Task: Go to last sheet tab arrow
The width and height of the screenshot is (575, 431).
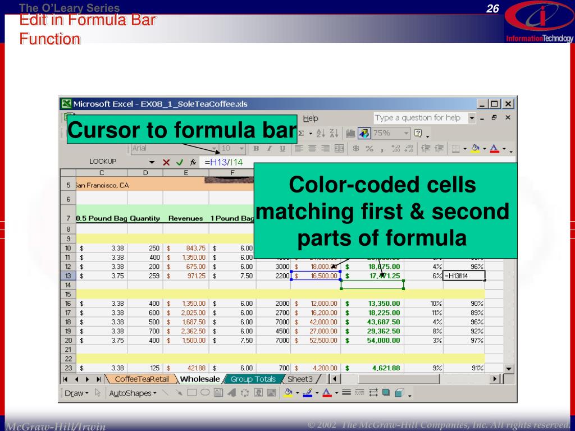Action: (x=99, y=379)
